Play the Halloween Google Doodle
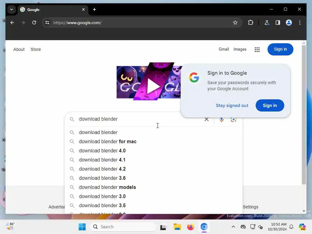 click(x=153, y=87)
